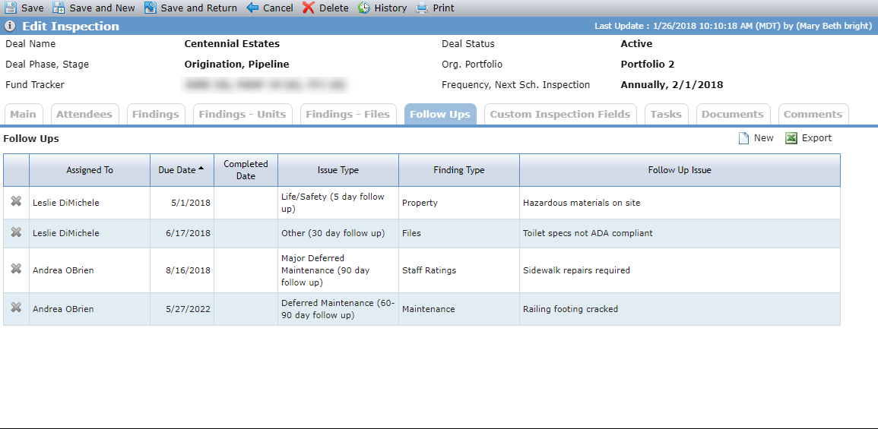Click Major Deferred Maintenance issue type cell
878x429 pixels.
coord(338,270)
